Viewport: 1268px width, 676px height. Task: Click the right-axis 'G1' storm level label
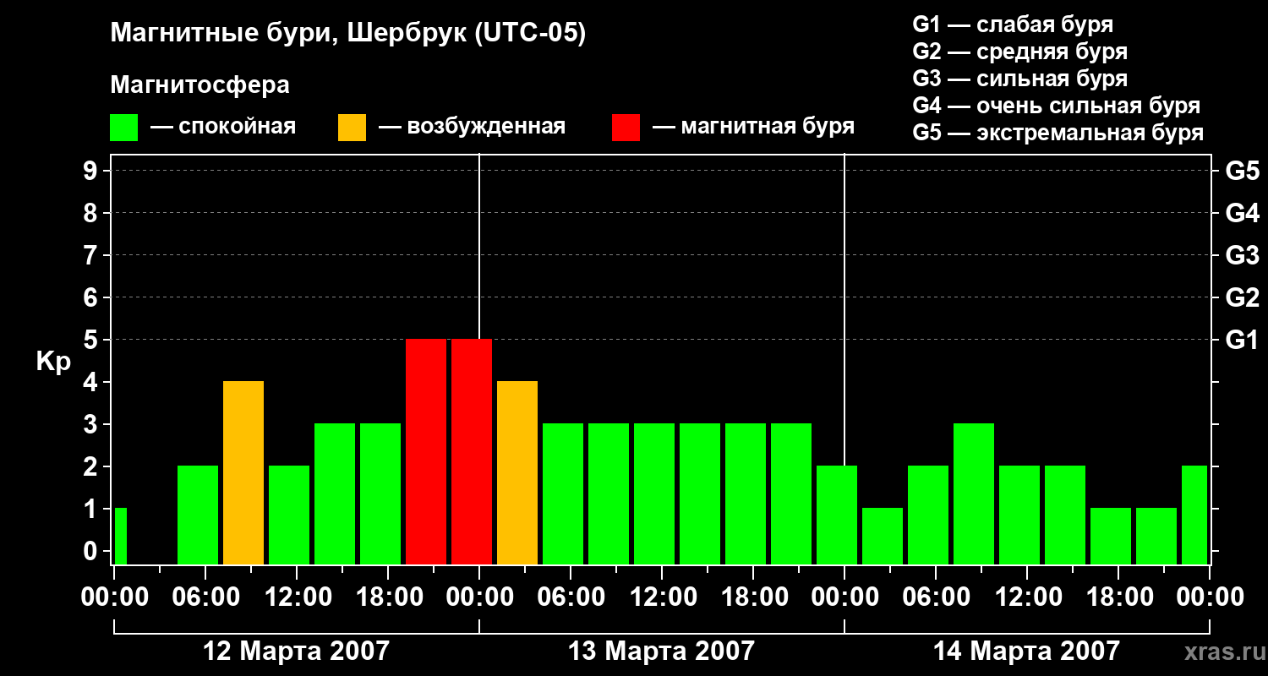tap(1242, 340)
